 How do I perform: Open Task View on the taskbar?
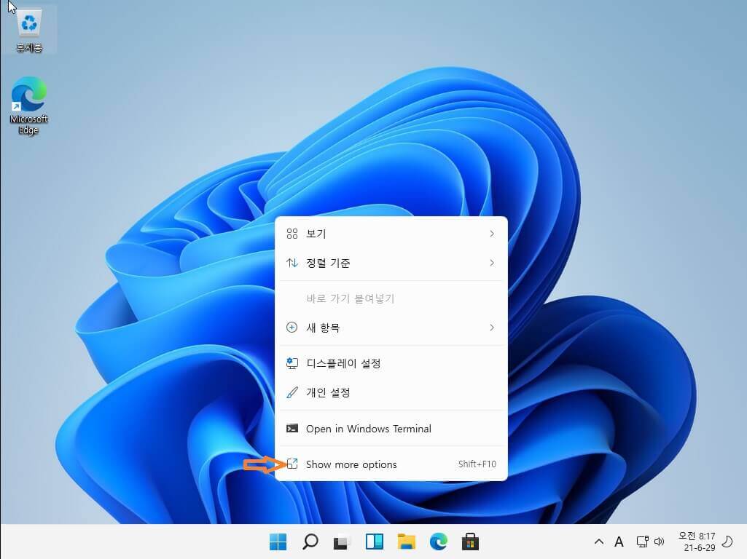click(x=342, y=542)
